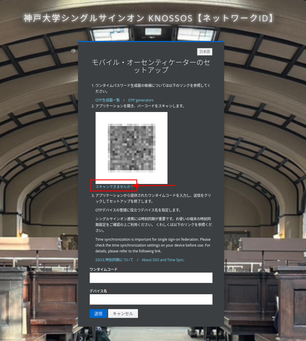Click the 神戸大学シングルサインオン KNOSSOS page title
This screenshot has height=341, width=306.
click(149, 18)
